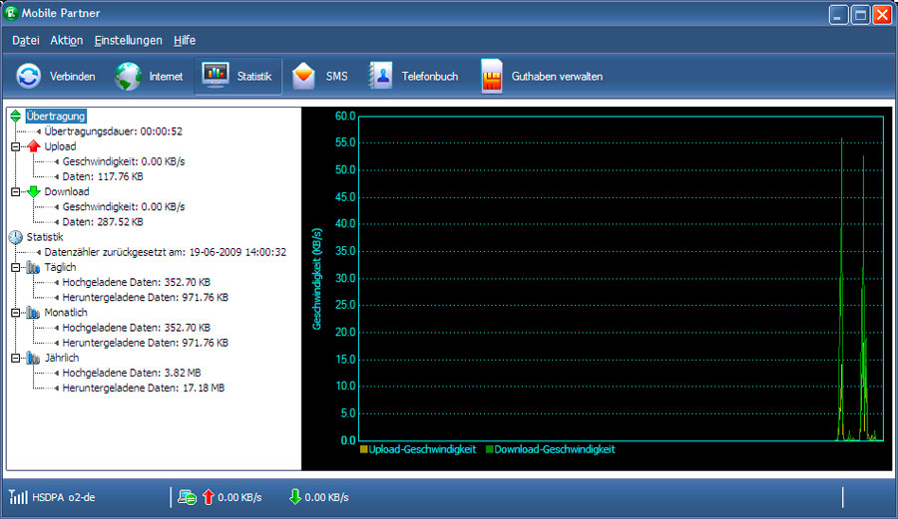The height and width of the screenshot is (519, 898).
Task: Select the Übertragung tree item
Action: pyautogui.click(x=56, y=116)
